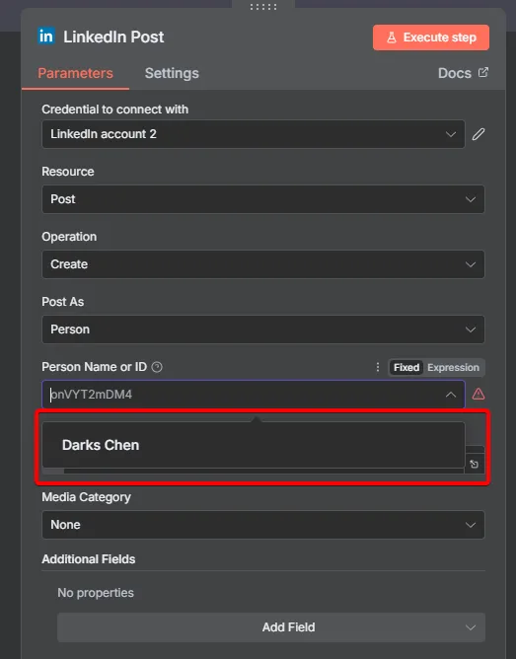
Task: Choose Darks Chen from the list
Action: (254, 445)
